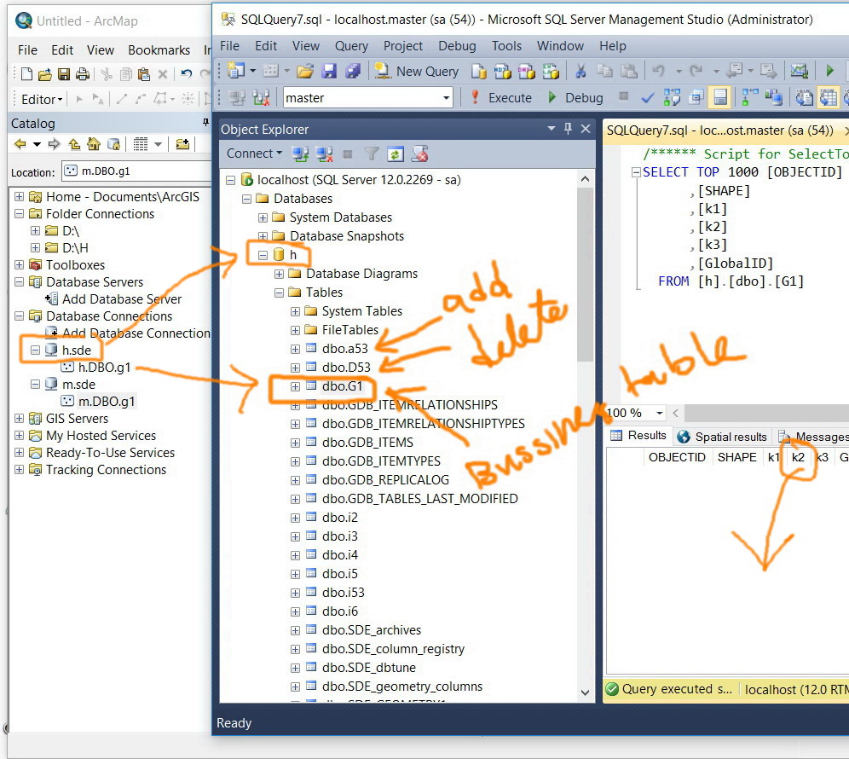Expand the dbo.G1 table node
849x759 pixels.
pos(295,386)
